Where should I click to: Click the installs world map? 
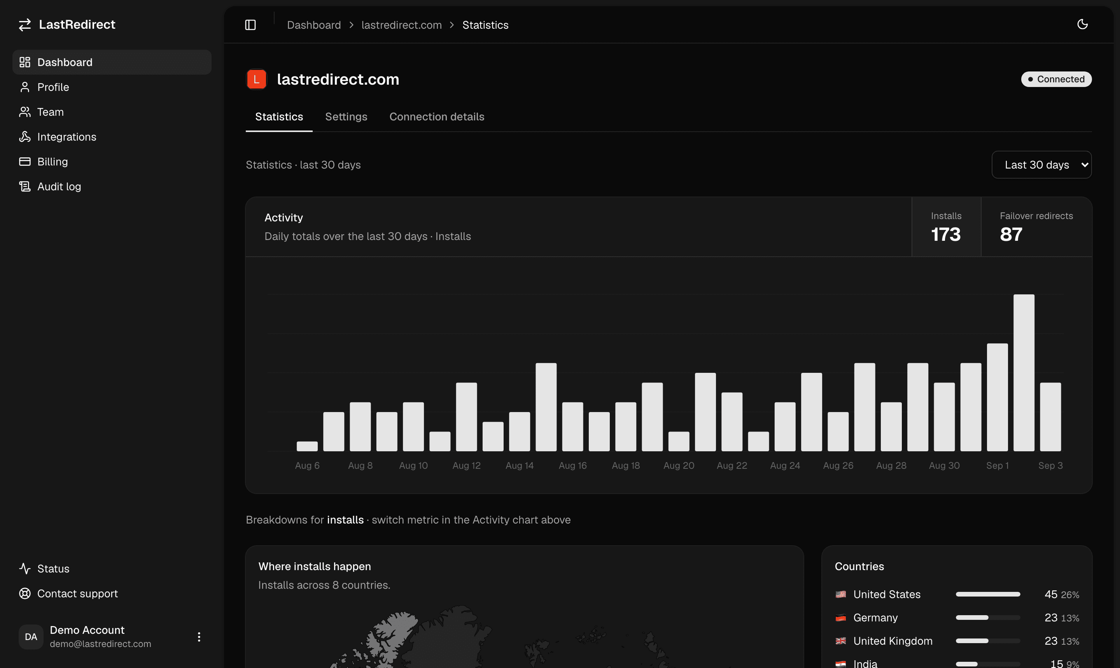(524, 636)
